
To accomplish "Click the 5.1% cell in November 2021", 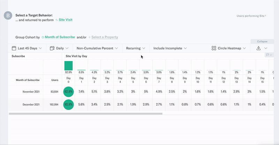I will (94, 92).
